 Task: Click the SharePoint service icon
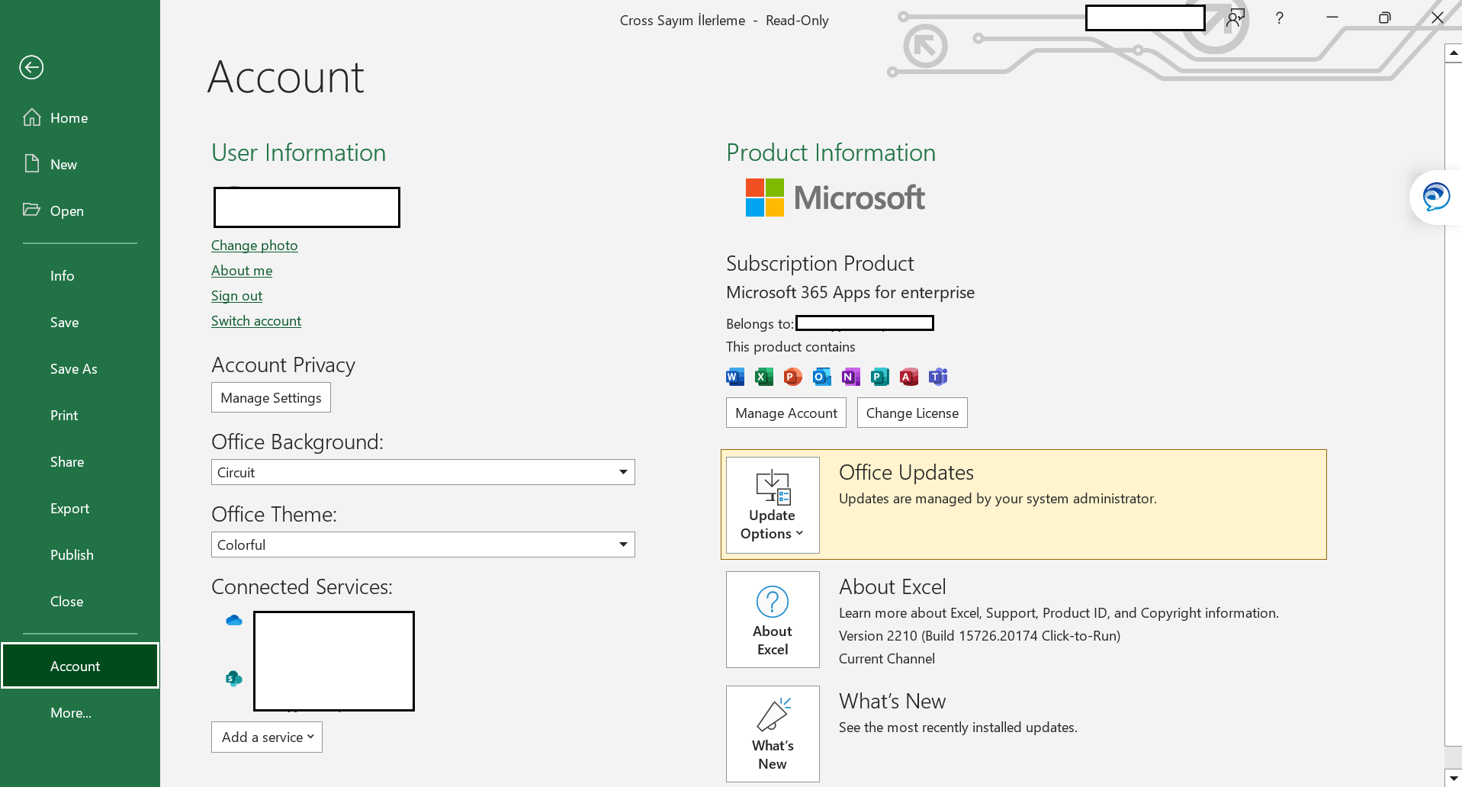[x=234, y=679]
